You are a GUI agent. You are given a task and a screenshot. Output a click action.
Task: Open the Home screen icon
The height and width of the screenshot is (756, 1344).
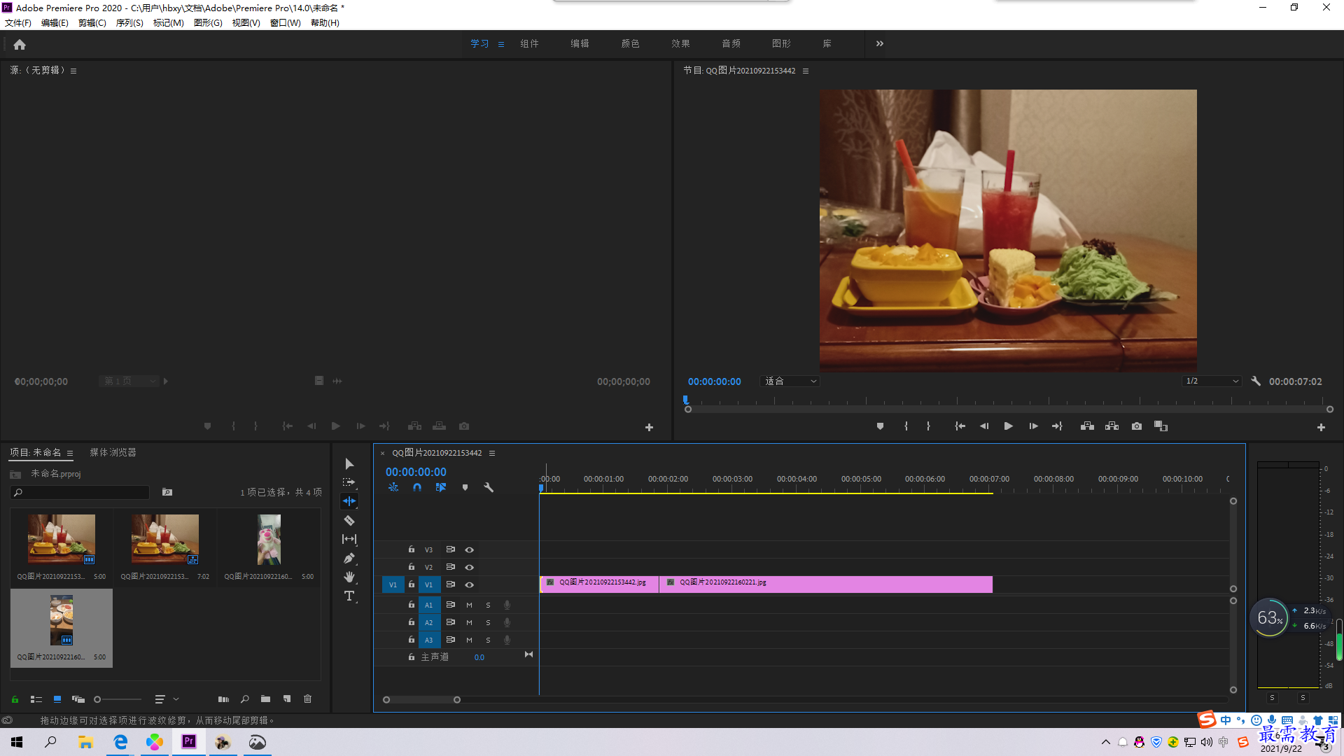(x=20, y=44)
